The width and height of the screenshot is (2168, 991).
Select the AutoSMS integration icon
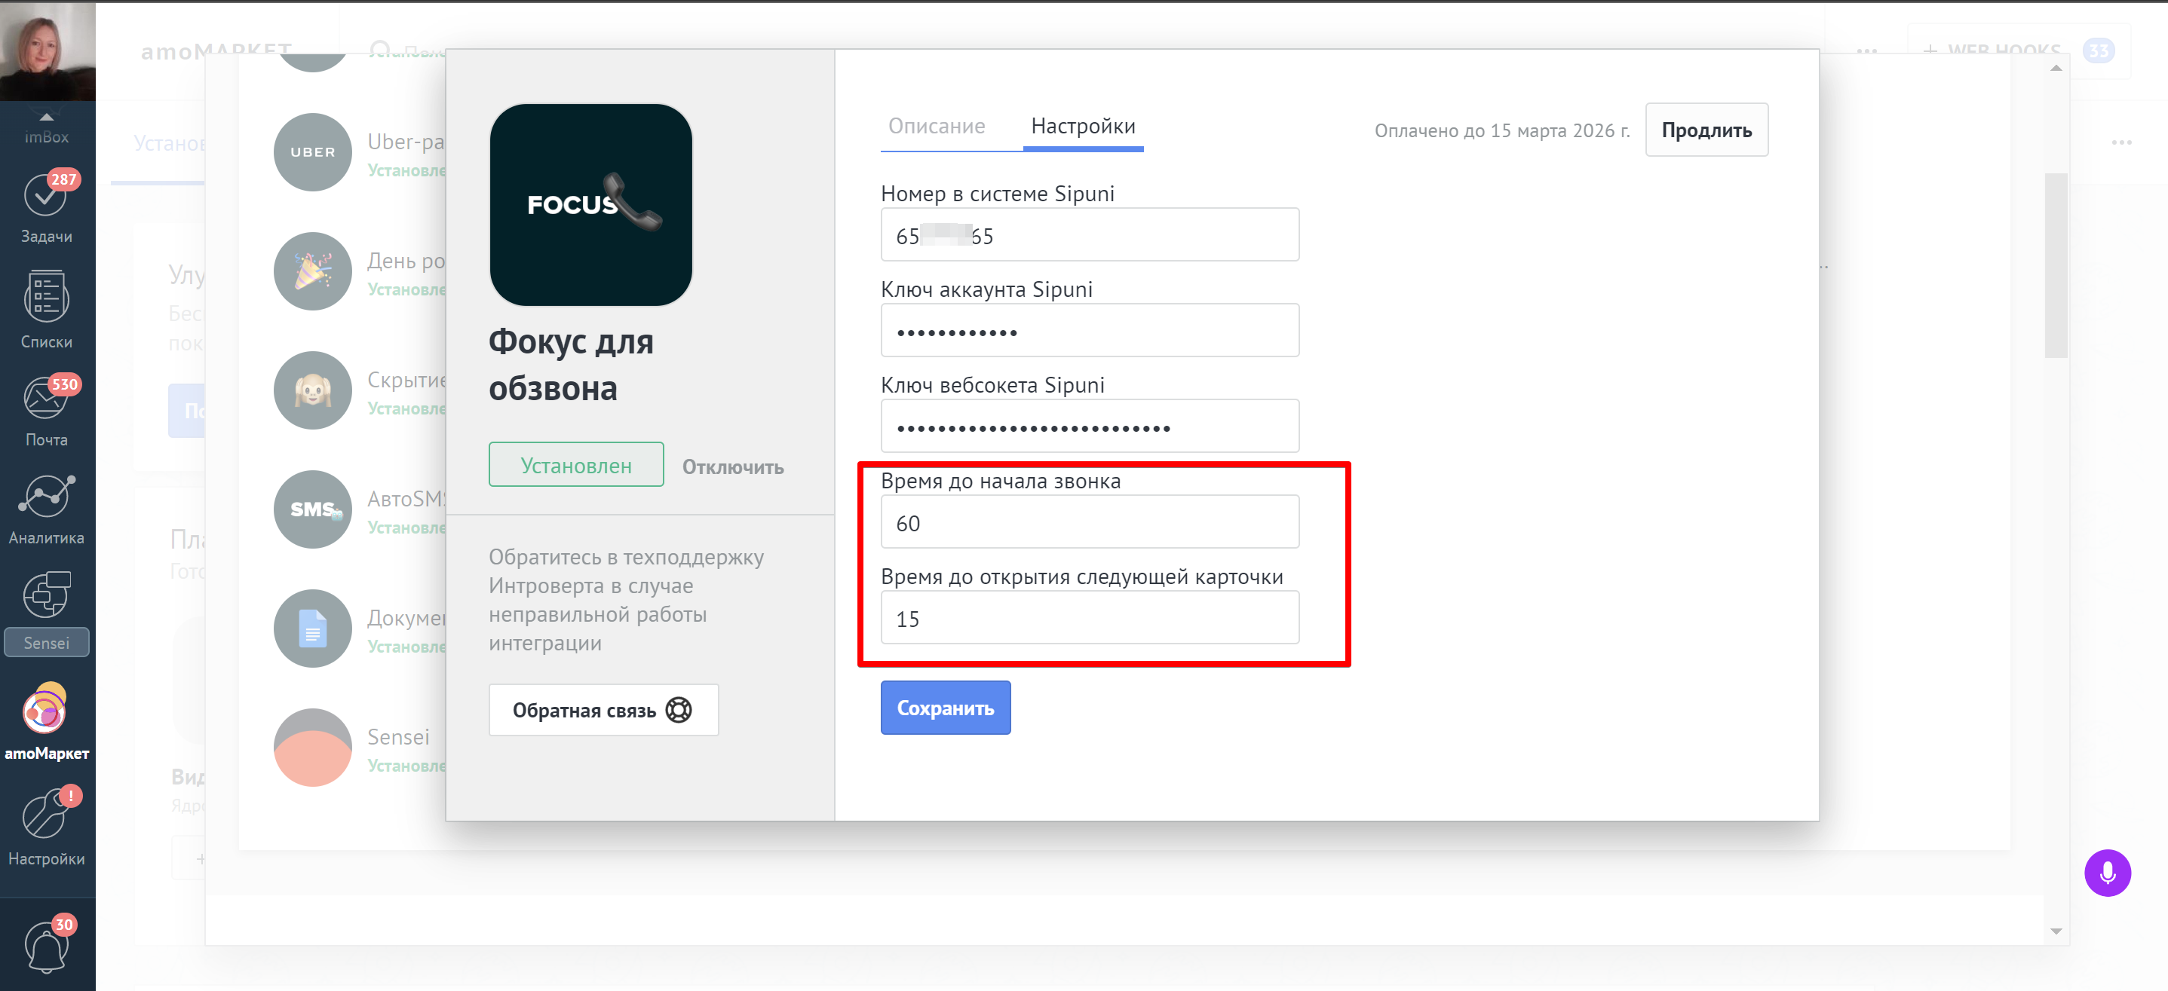312,509
